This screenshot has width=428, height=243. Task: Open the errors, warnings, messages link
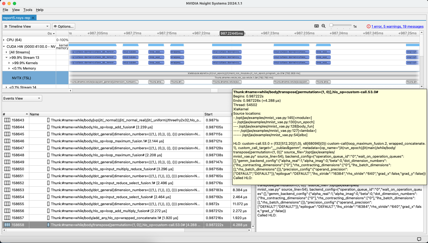pyautogui.click(x=397, y=26)
